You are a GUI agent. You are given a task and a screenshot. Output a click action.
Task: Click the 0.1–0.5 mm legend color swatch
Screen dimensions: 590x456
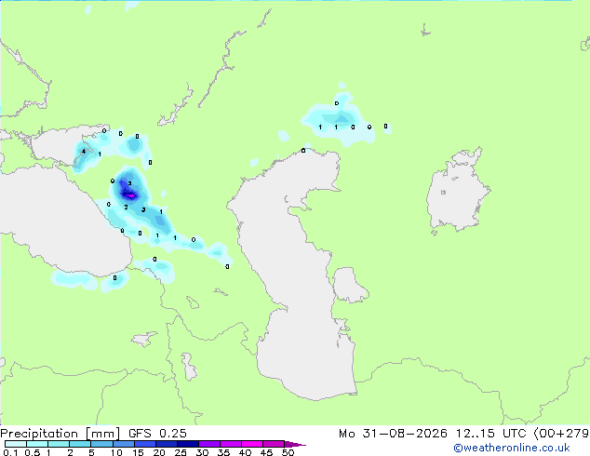pyautogui.click(x=16, y=444)
